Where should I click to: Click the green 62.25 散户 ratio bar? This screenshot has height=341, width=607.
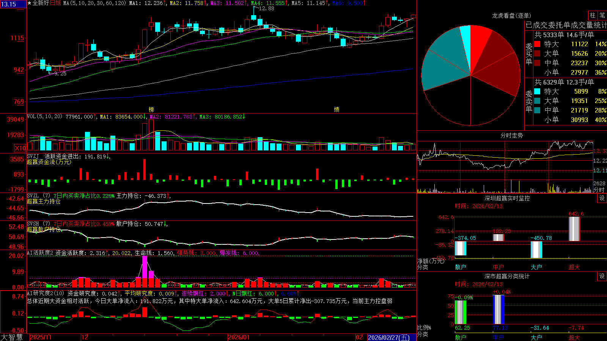[461, 312]
